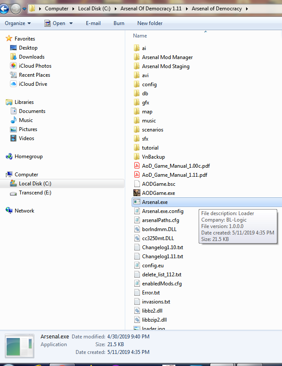Select the tutorial folder
Image resolution: width=282 pixels, height=366 pixels.
point(146,148)
